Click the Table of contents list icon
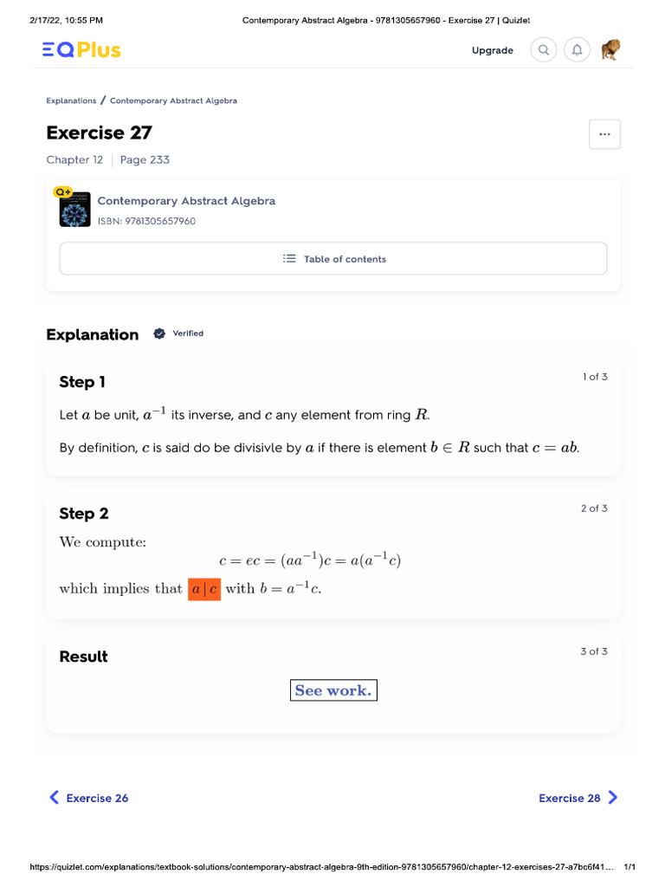The image size is (665, 887). pos(289,258)
